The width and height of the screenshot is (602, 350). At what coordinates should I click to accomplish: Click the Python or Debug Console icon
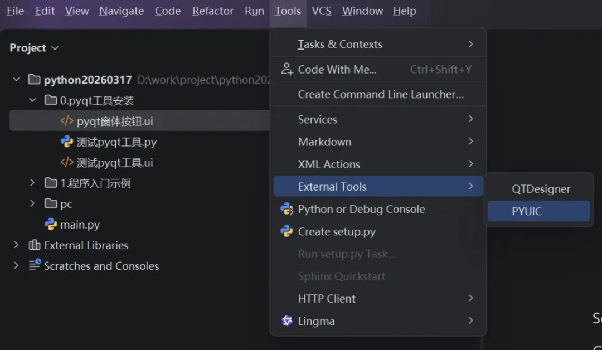(287, 209)
